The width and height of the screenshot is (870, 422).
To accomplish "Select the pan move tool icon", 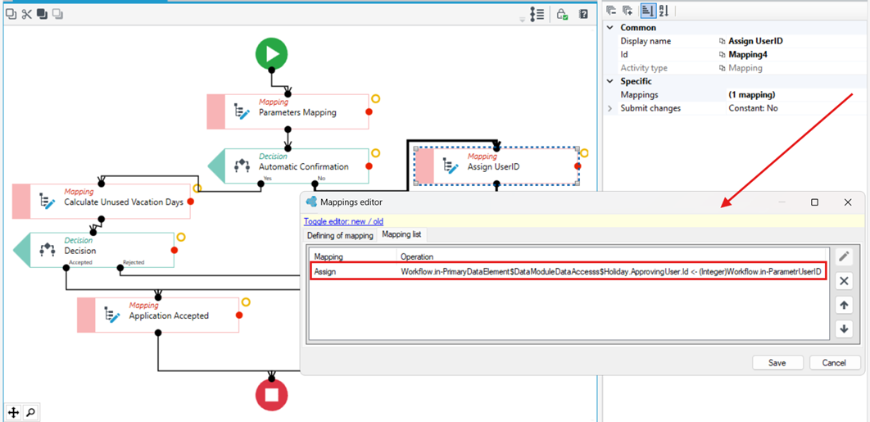I will coord(13,412).
